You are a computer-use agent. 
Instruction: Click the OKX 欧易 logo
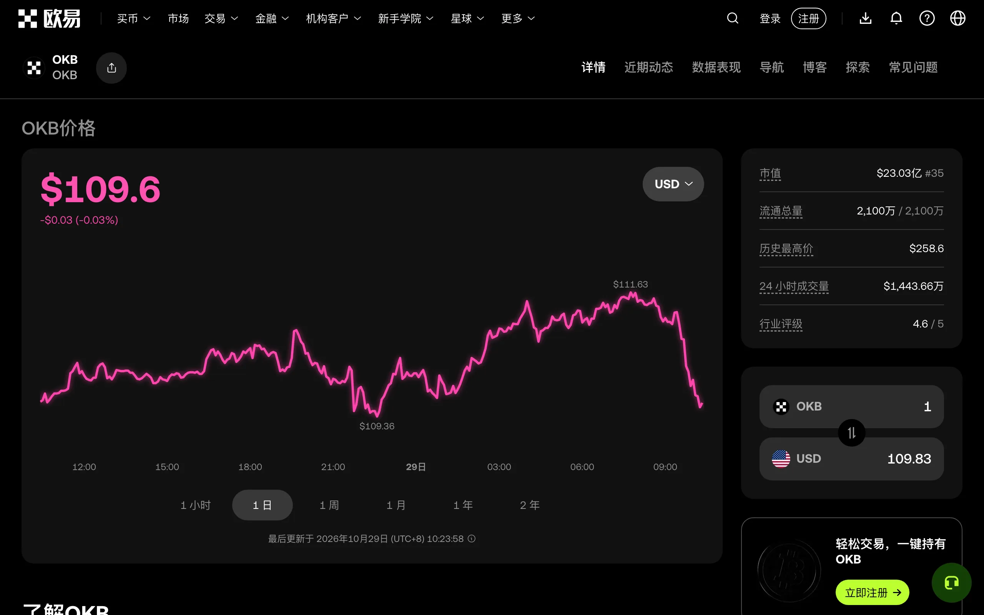click(49, 19)
